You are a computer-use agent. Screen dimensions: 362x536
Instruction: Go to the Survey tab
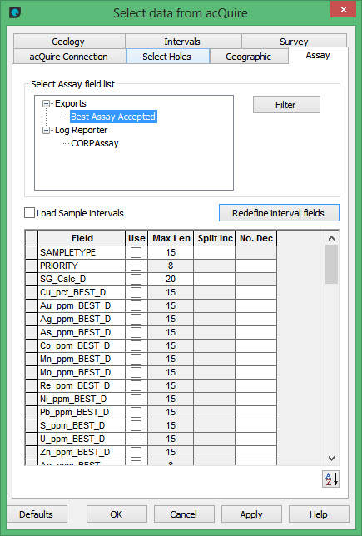(294, 42)
